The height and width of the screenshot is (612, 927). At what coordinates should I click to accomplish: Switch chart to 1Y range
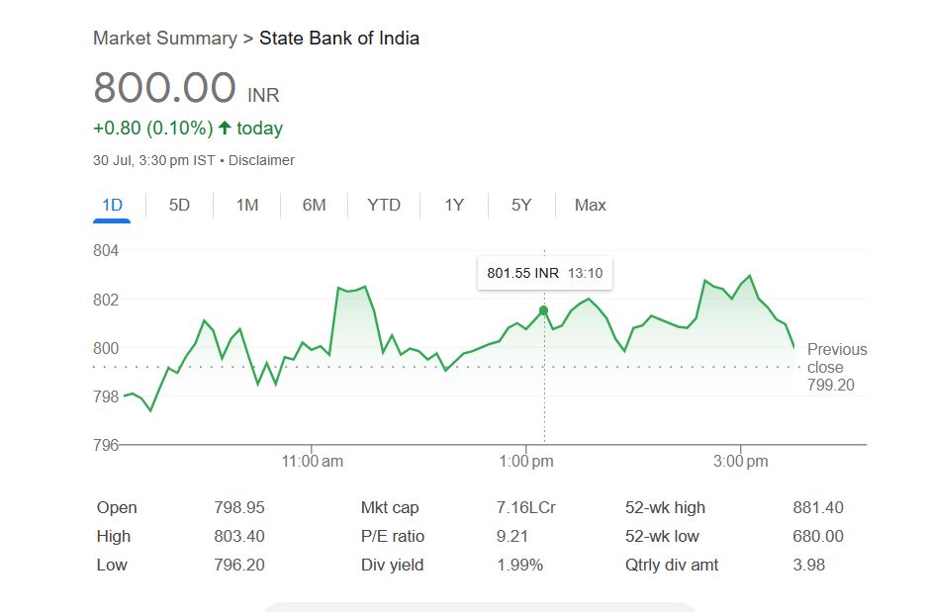point(454,205)
